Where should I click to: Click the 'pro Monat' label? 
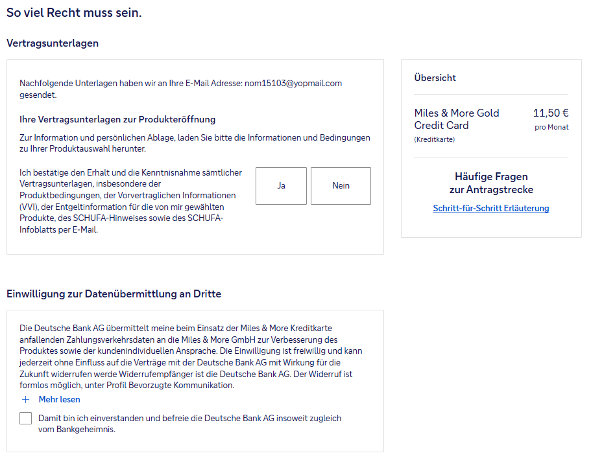(x=551, y=127)
